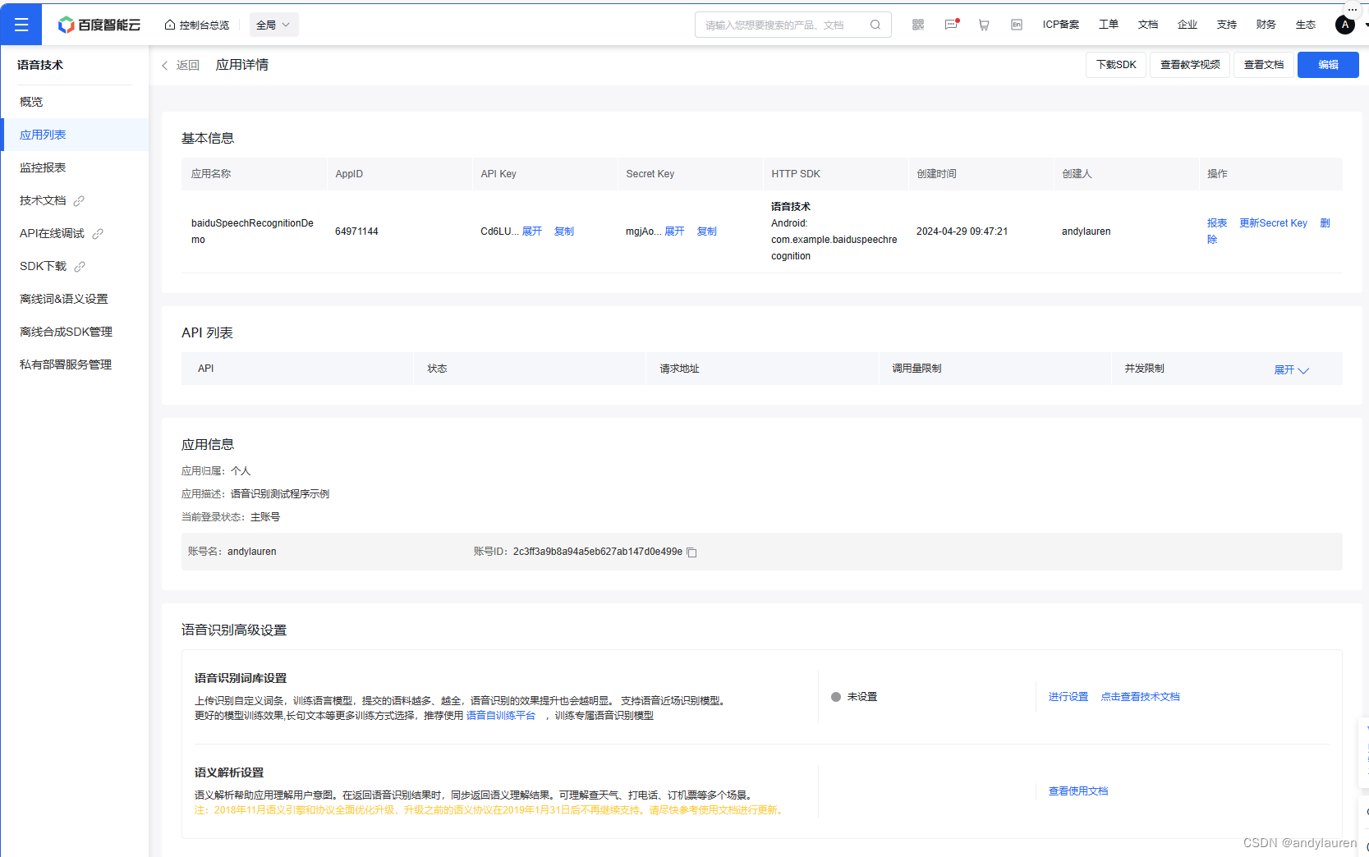The width and height of the screenshot is (1369, 857).
Task: Click the blue 编辑 button
Action: 1328,65
